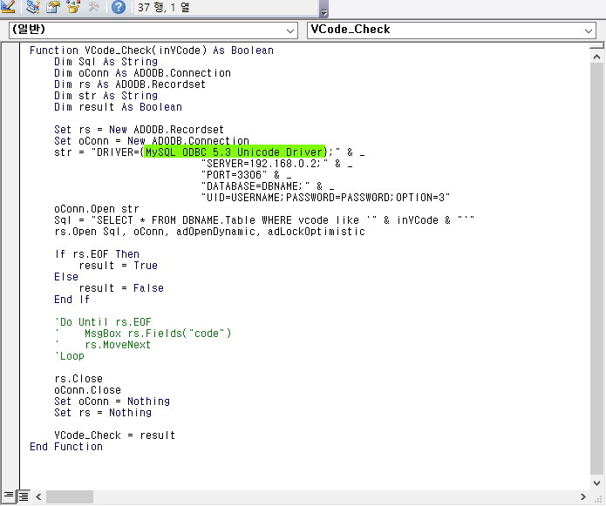Click the commented rs.MoveNext line
606x506 pixels.
(103, 345)
